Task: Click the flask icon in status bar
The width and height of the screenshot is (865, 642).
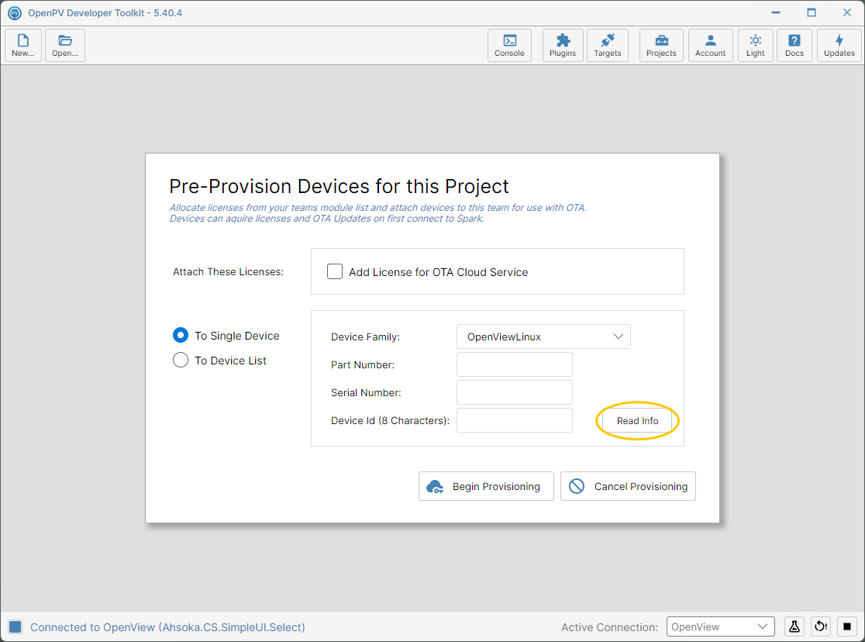Action: pyautogui.click(x=794, y=626)
